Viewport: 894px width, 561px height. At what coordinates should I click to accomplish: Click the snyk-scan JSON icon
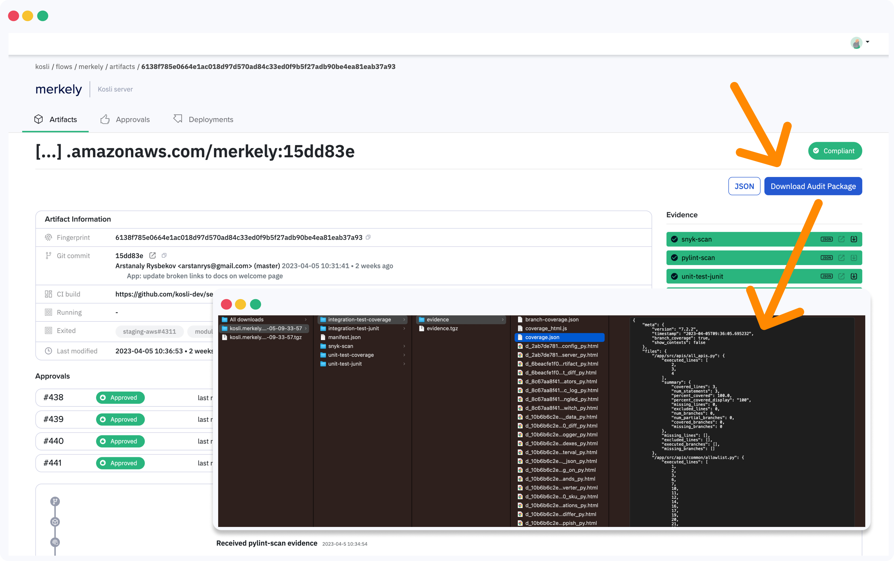coord(826,239)
